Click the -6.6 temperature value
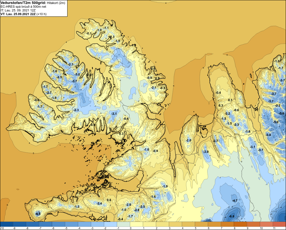The height and width of the screenshot is (230, 286). pyautogui.click(x=231, y=216)
